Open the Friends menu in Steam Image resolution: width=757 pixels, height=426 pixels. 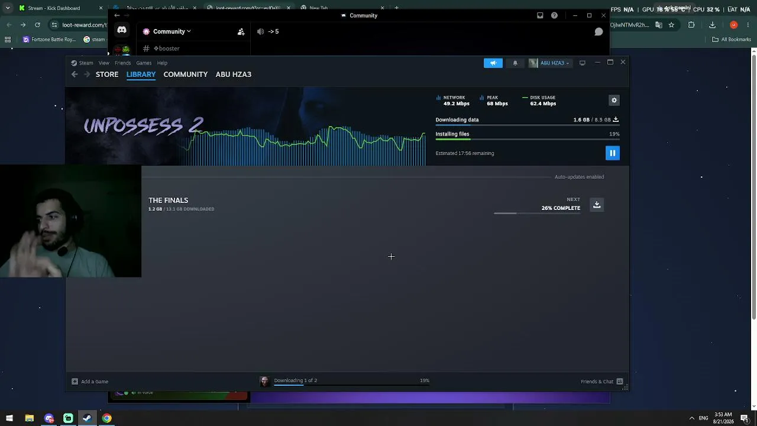click(x=122, y=63)
